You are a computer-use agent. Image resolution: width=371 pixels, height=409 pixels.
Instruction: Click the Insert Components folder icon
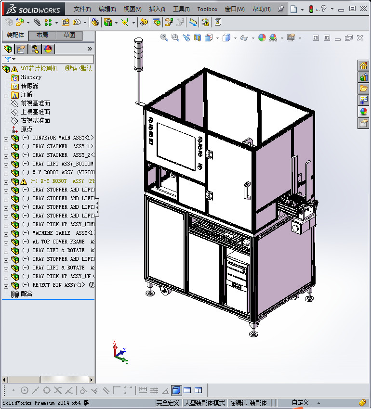[x=19, y=23]
